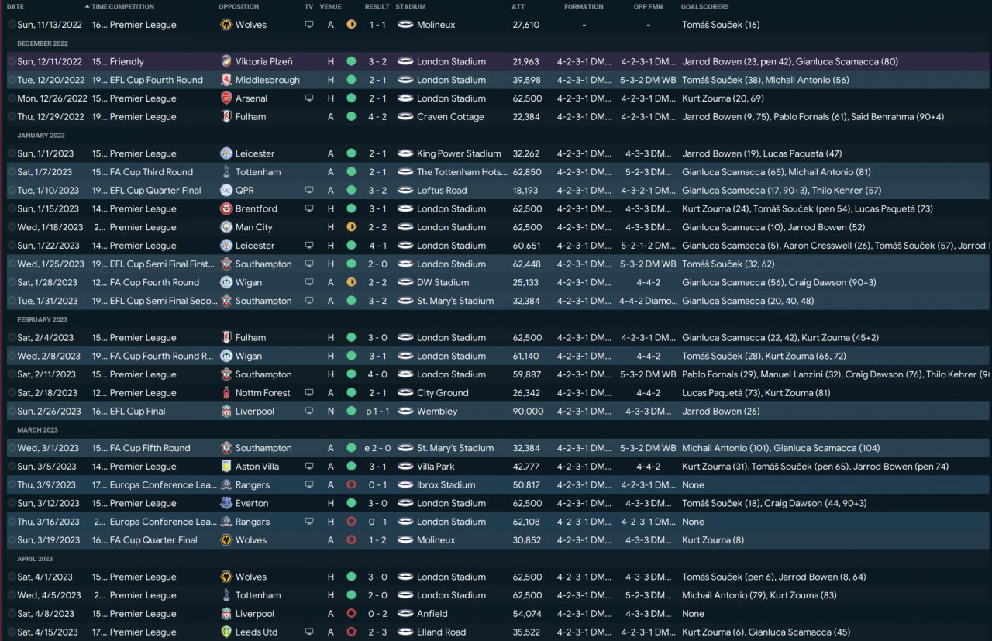The width and height of the screenshot is (992, 641).
Task: Sort fixtures by the Competition column header
Action: coord(132,7)
